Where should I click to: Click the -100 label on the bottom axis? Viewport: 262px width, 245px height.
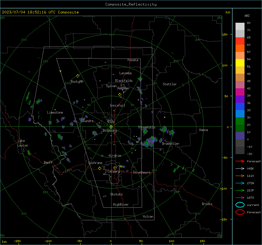(48, 241)
